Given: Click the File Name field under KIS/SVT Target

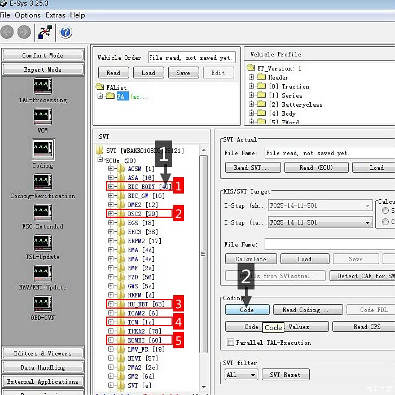Looking at the screenshot, I should tap(327, 244).
